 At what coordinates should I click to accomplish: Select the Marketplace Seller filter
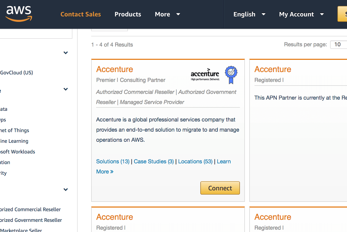coord(21,230)
